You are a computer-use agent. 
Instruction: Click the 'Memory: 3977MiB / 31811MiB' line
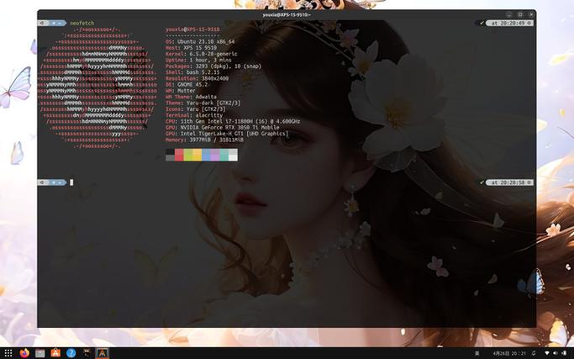pos(204,140)
